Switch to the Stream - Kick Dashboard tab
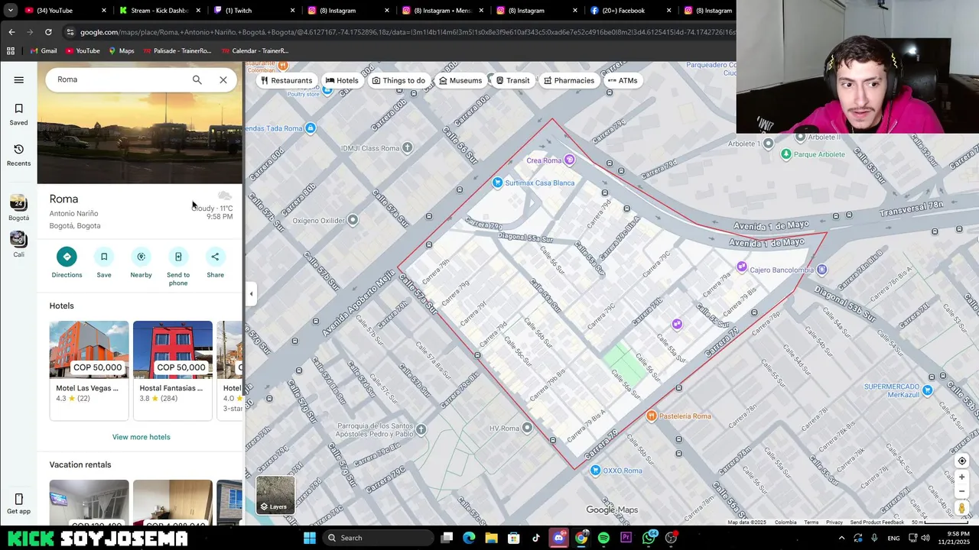 click(x=160, y=11)
